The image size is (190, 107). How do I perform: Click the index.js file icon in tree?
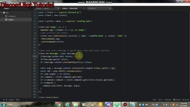click(6, 20)
